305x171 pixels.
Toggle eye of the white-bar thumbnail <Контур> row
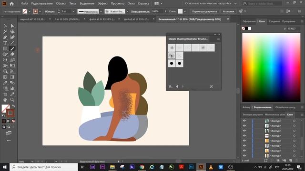pyautogui.click(x=244, y=136)
